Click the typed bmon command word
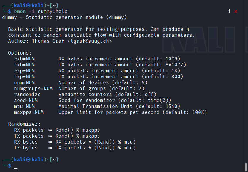This screenshot has height=172, width=248. [x=20, y=12]
